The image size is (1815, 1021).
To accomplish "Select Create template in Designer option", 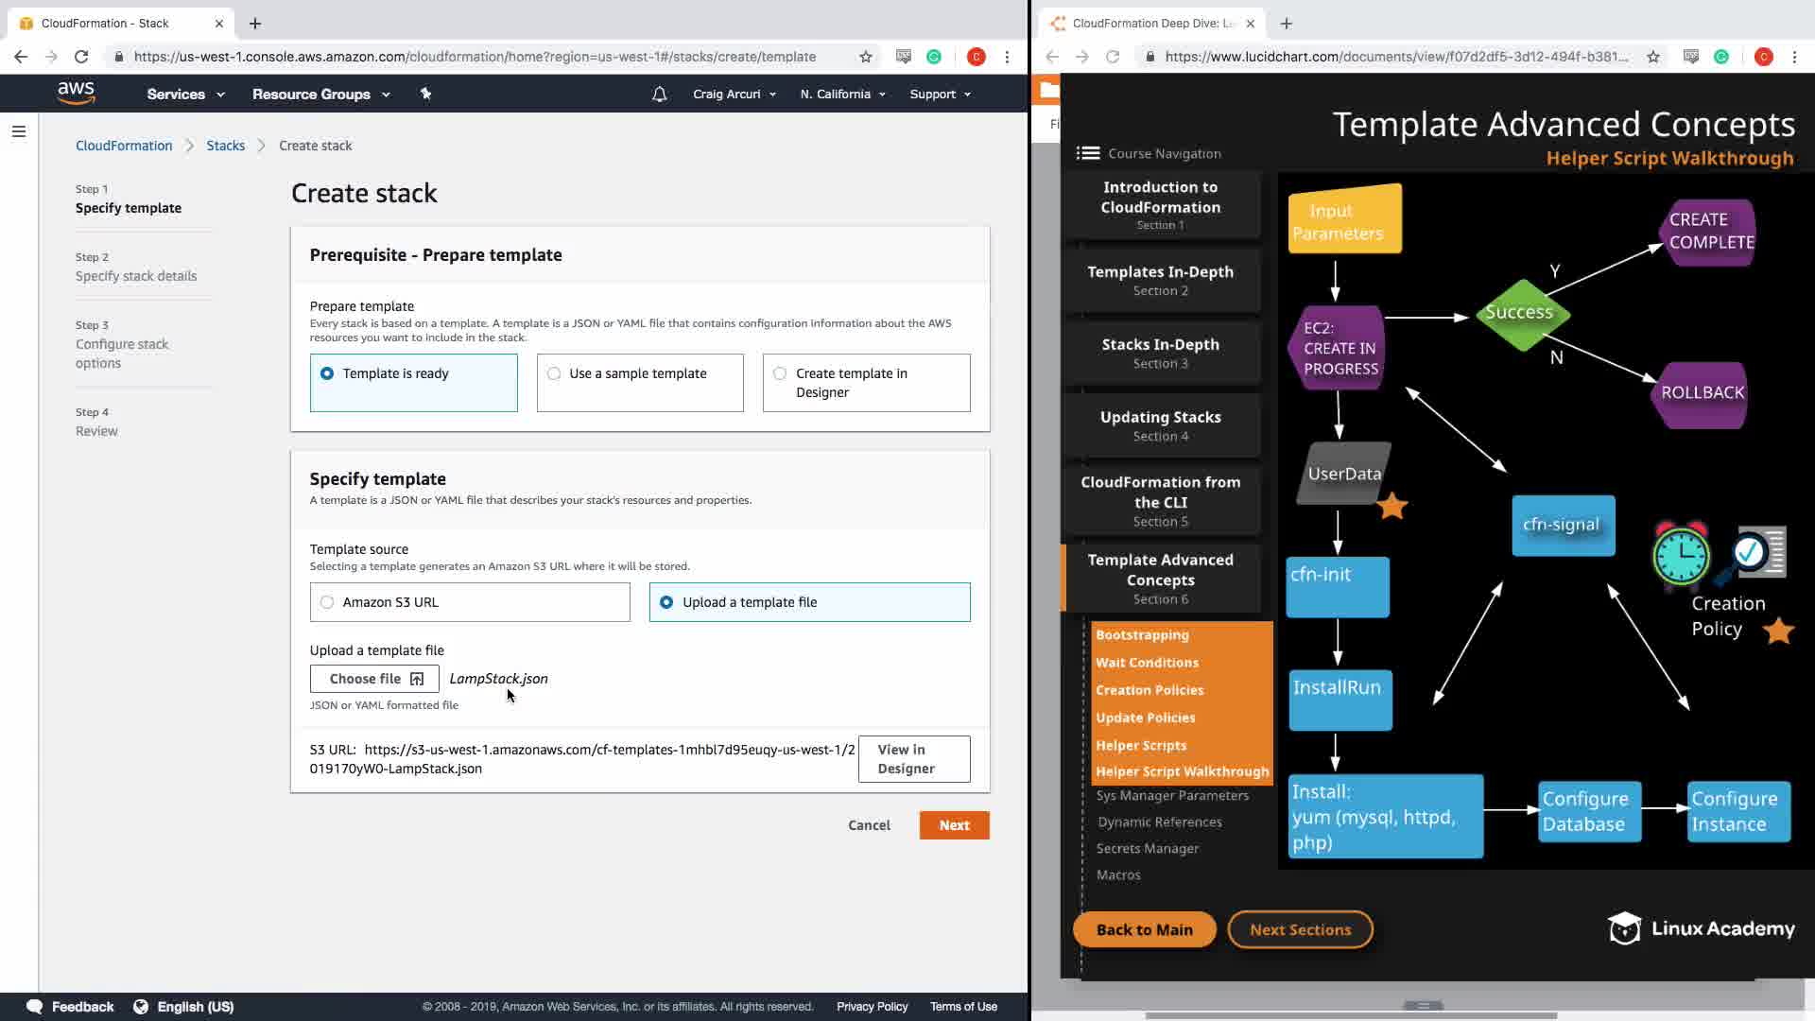I will coord(780,373).
